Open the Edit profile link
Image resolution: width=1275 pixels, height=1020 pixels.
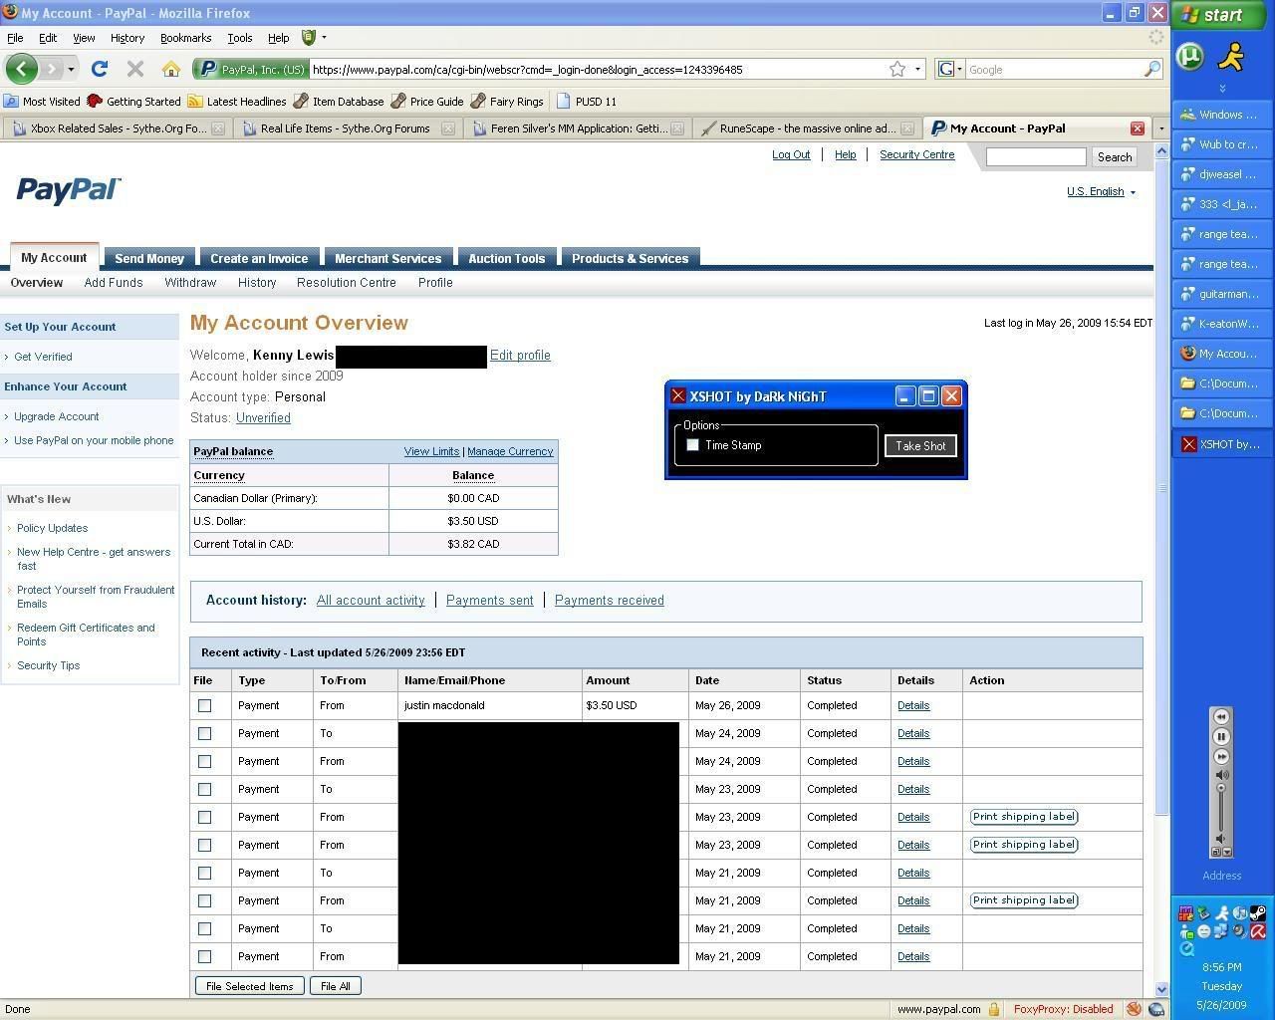tap(520, 356)
